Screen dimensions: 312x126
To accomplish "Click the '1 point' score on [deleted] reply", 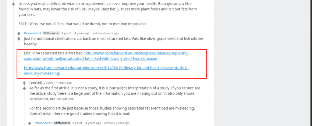I will point(48,82).
